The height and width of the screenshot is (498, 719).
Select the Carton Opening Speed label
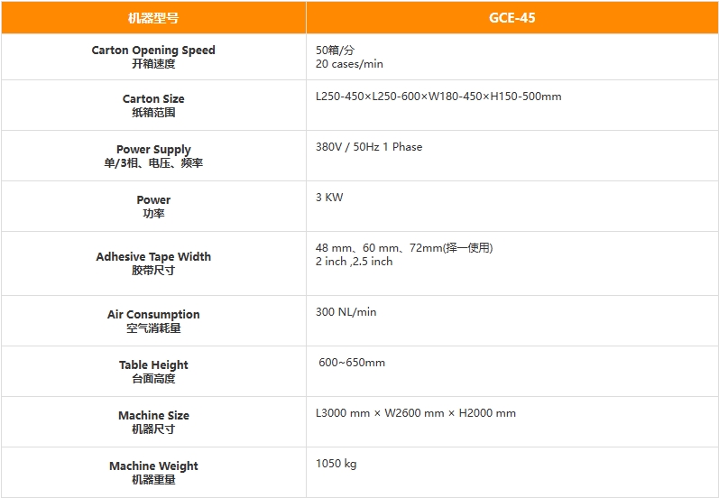[153, 51]
